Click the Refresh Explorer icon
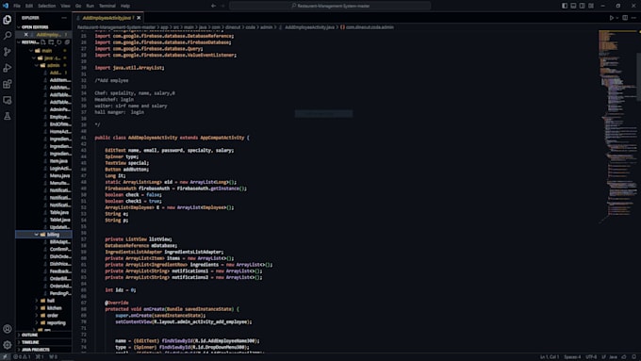This screenshot has height=361, width=641. pyautogui.click(x=59, y=42)
